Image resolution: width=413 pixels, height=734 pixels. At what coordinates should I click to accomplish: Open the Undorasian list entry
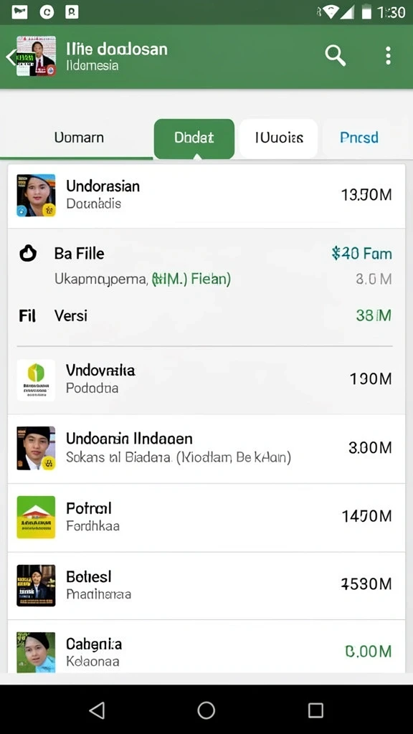(206, 195)
